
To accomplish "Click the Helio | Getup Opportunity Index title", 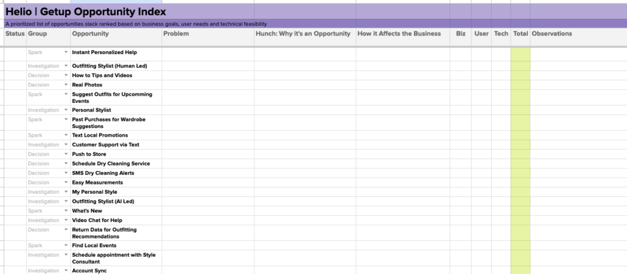I will (86, 12).
